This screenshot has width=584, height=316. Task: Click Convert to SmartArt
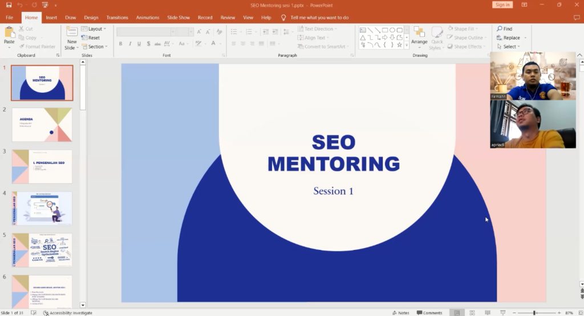(x=323, y=47)
